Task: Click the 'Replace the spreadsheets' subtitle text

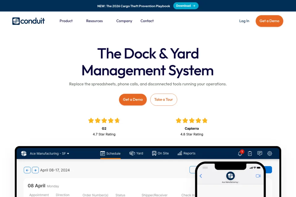Action: point(148,84)
